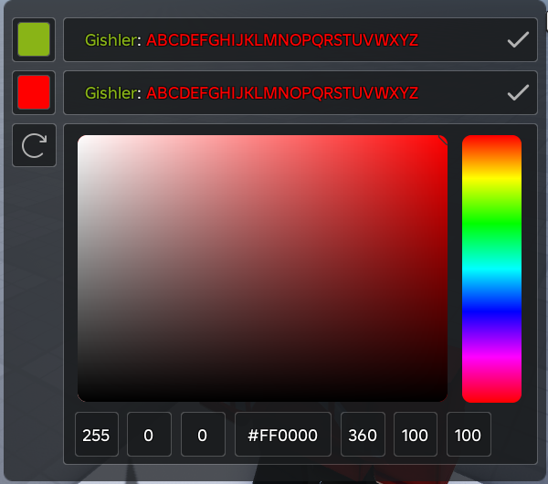Click the blue channel field showing 0
This screenshot has width=548, height=484.
coord(203,435)
